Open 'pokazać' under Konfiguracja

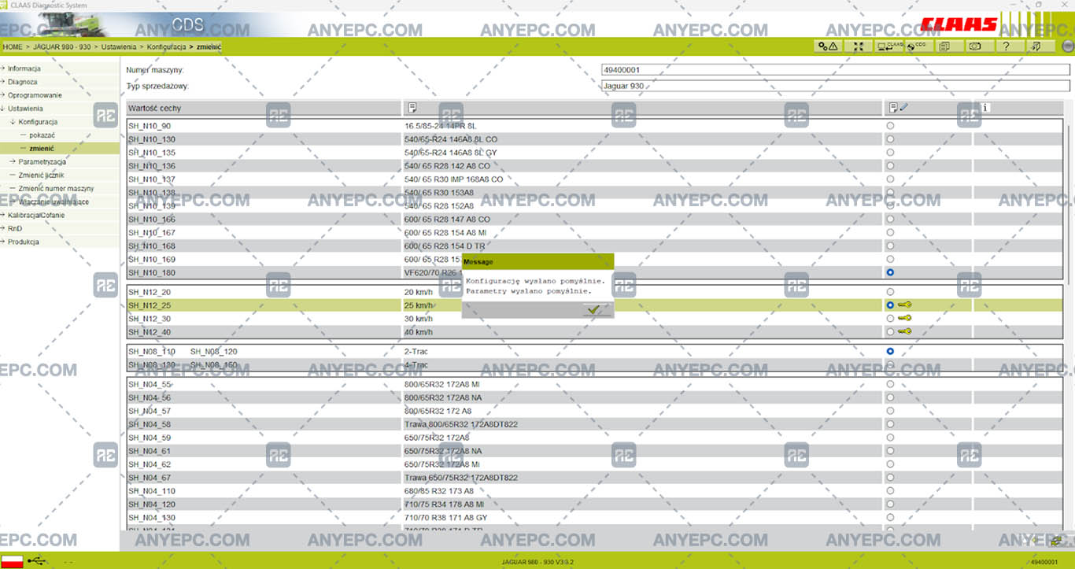pyautogui.click(x=42, y=135)
